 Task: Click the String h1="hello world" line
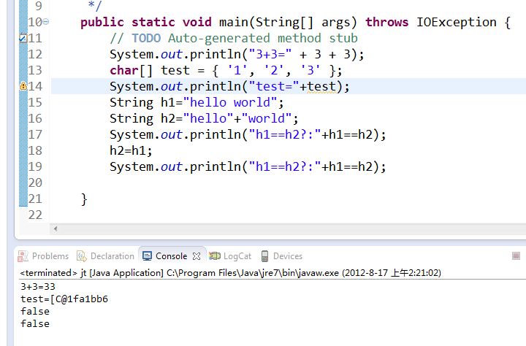(x=197, y=102)
